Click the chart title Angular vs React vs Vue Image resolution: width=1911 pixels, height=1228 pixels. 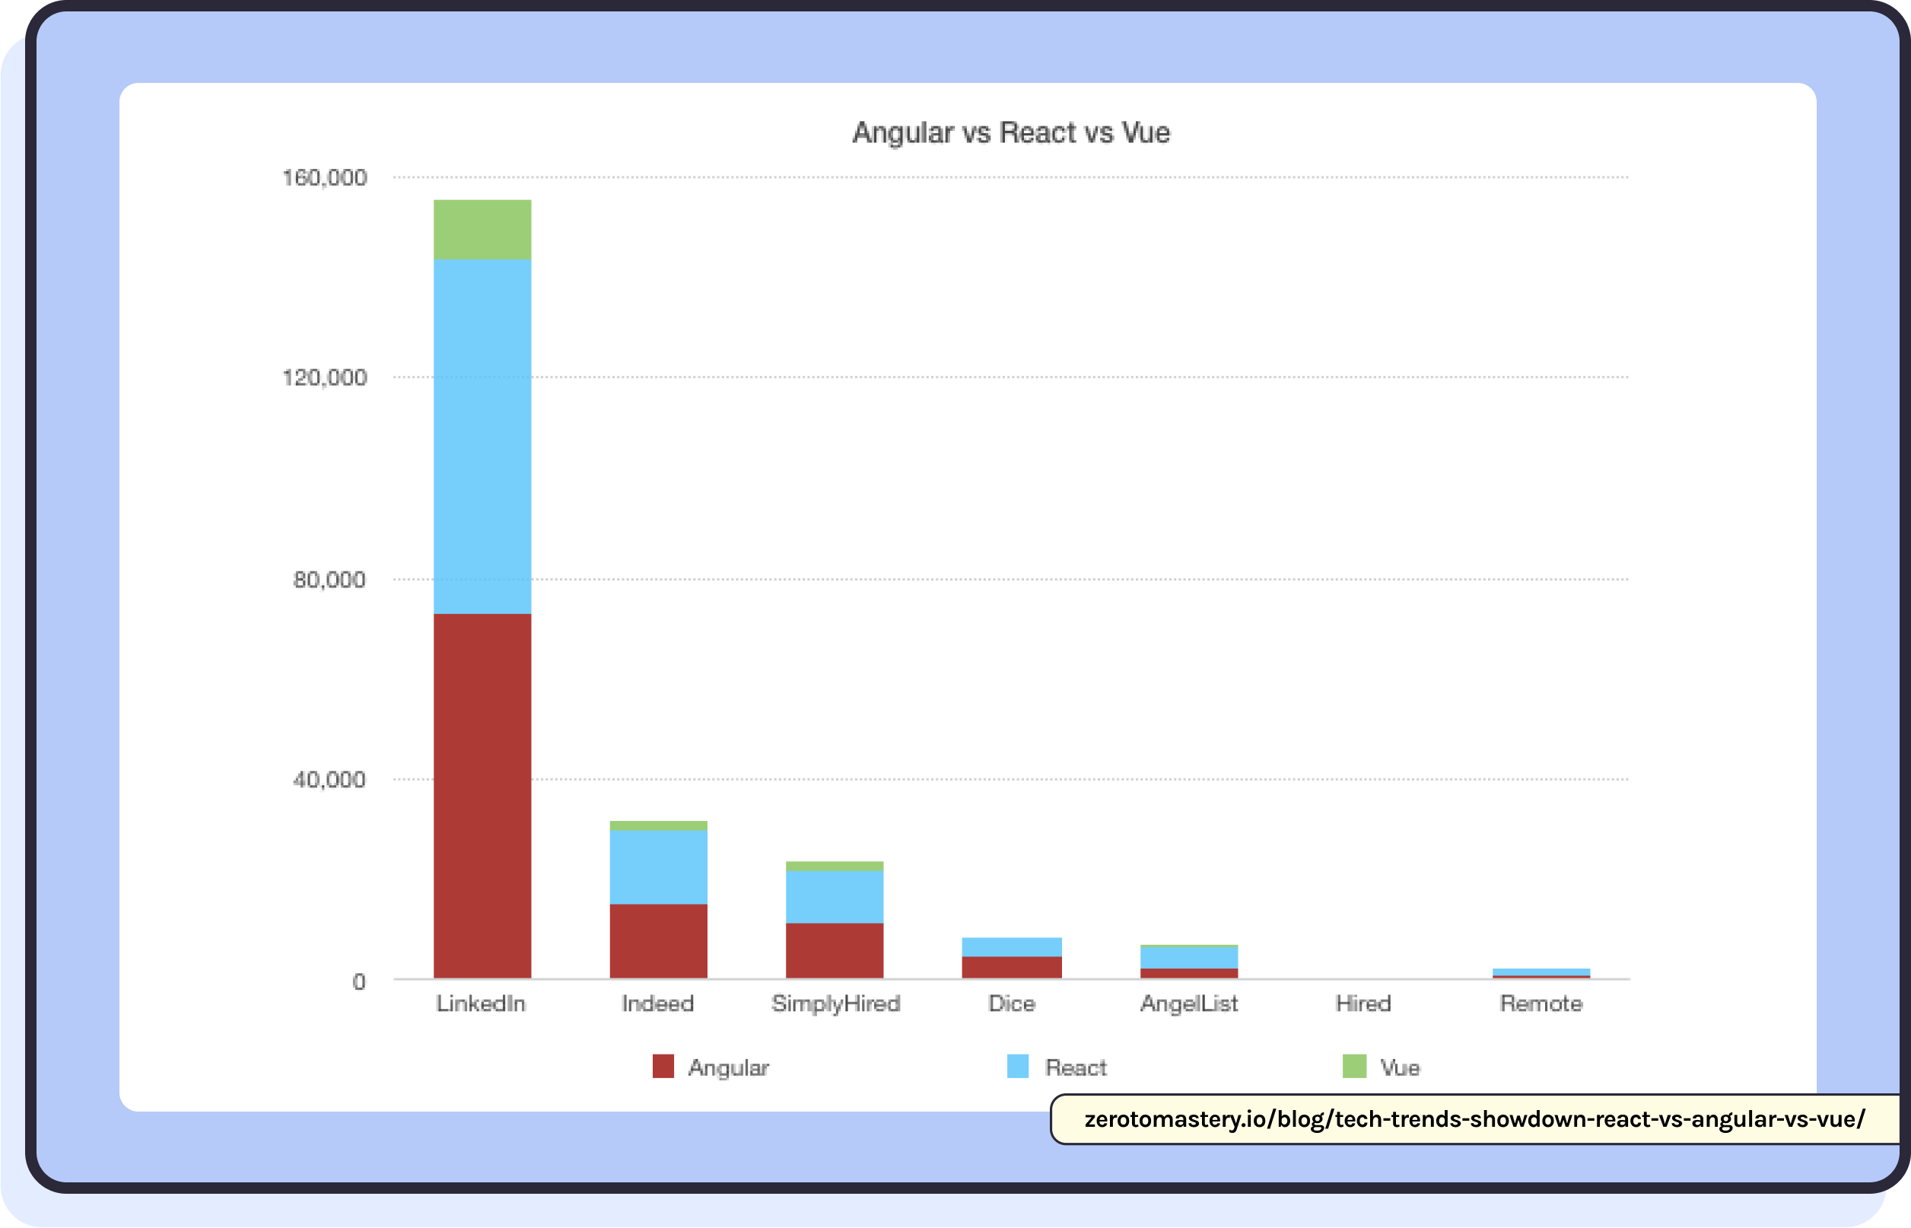pyautogui.click(x=1011, y=132)
